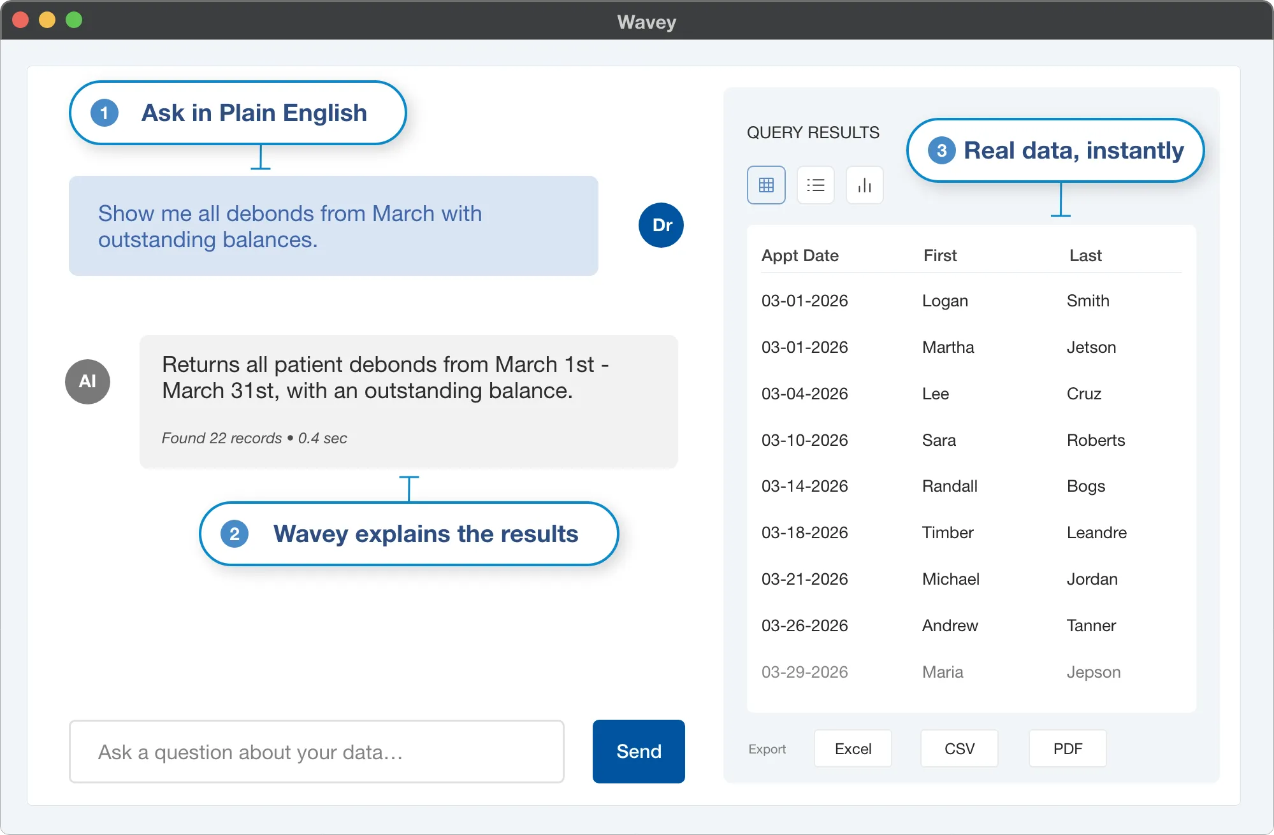This screenshot has width=1274, height=835.
Task: Switch to bar chart view
Action: point(864,185)
